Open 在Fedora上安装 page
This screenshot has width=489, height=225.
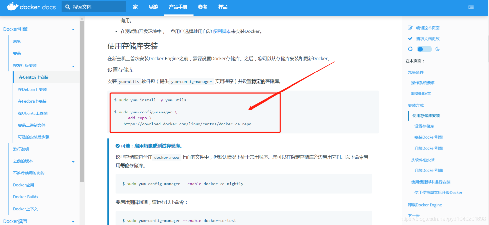pyautogui.click(x=32, y=101)
